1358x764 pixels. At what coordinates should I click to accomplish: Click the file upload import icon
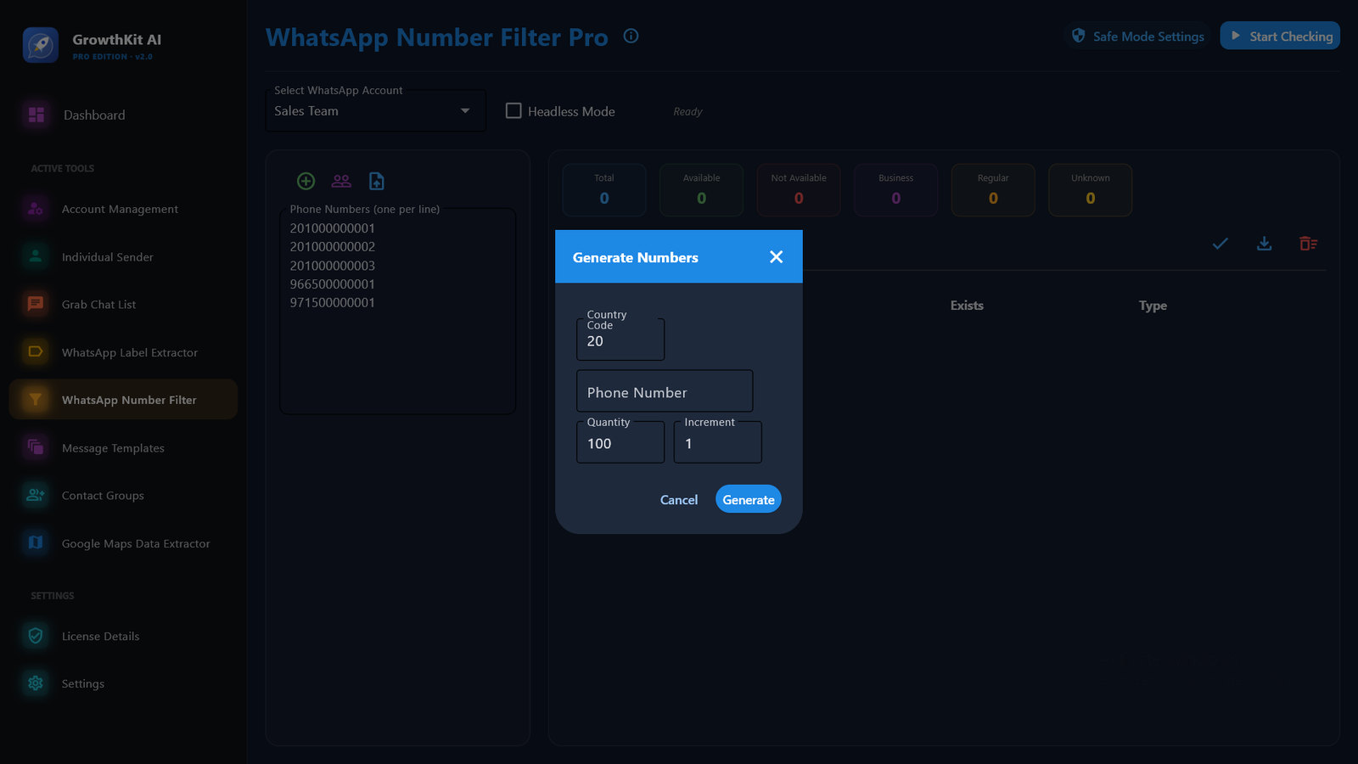pyautogui.click(x=377, y=181)
